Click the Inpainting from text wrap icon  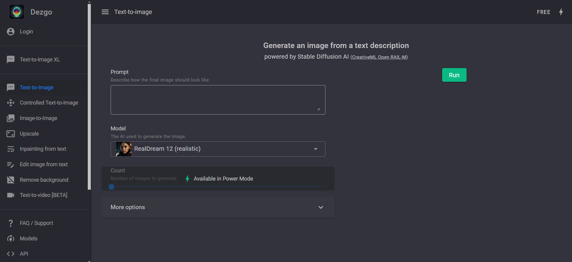(x=11, y=149)
